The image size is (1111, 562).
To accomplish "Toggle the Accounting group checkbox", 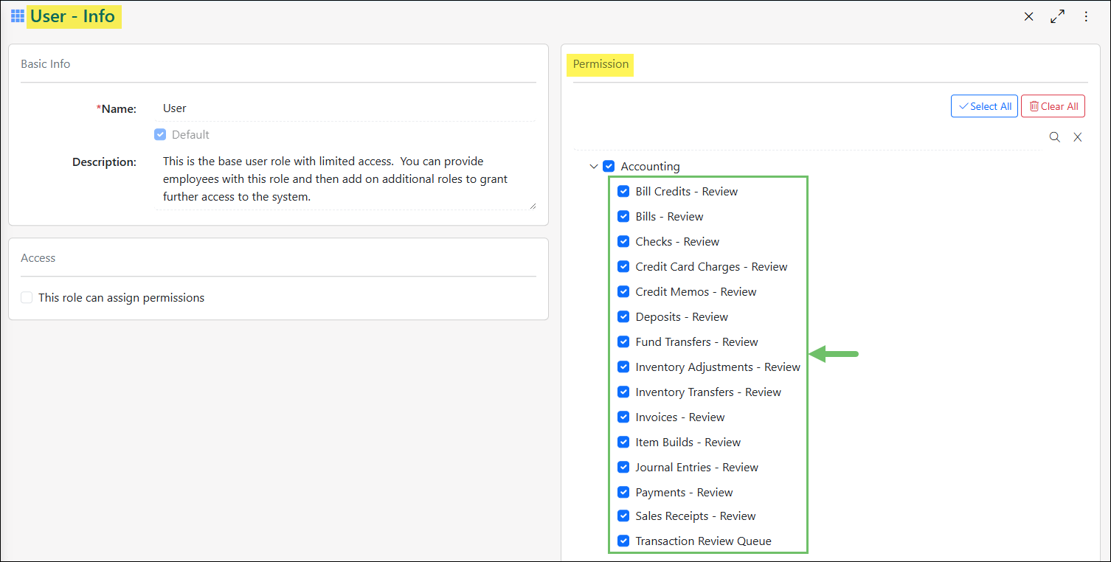I will 609,167.
